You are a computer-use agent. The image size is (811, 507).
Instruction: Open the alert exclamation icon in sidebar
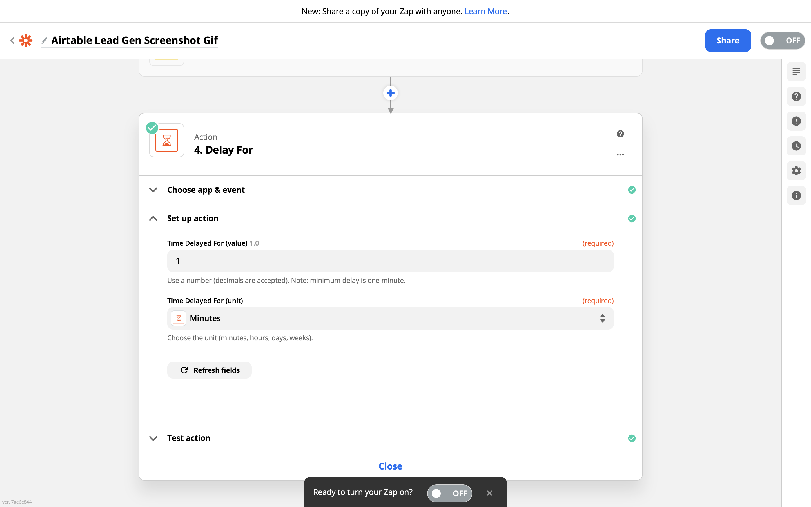(x=796, y=121)
